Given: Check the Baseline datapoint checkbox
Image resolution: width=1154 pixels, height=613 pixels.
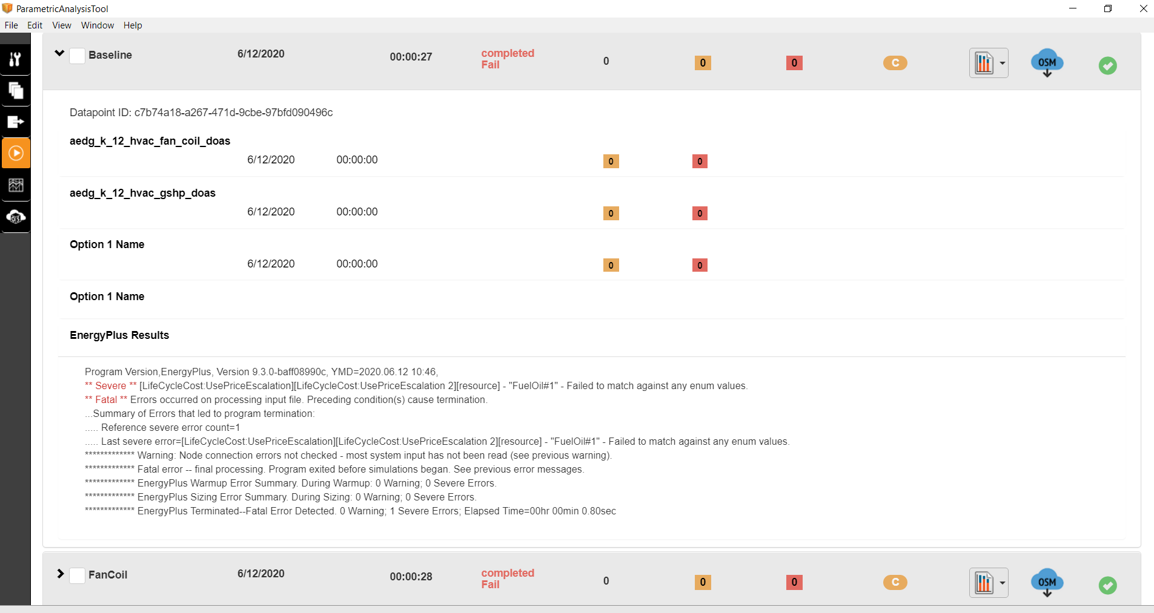Looking at the screenshot, I should click(77, 56).
